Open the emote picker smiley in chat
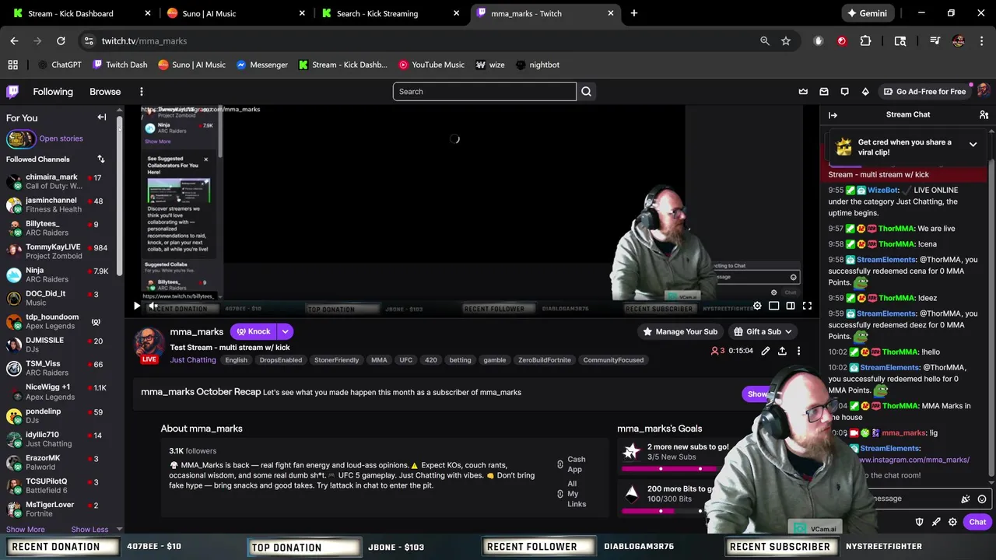The width and height of the screenshot is (996, 560). tap(982, 499)
